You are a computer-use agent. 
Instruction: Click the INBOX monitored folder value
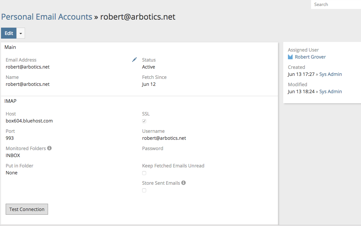point(13,155)
